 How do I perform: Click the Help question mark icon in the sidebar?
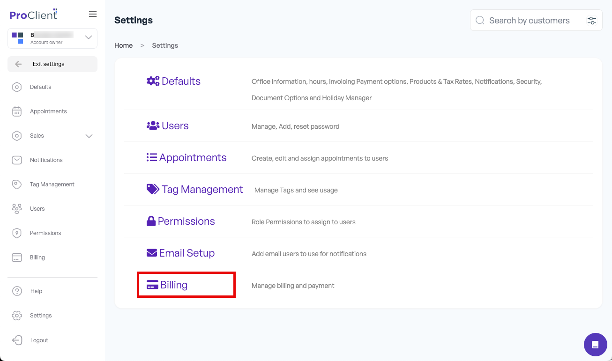point(17,291)
